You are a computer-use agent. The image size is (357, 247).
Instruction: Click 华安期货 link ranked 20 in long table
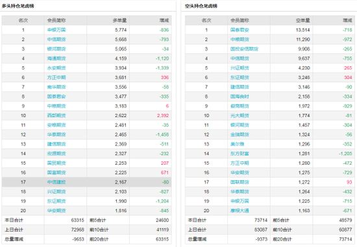56,211
